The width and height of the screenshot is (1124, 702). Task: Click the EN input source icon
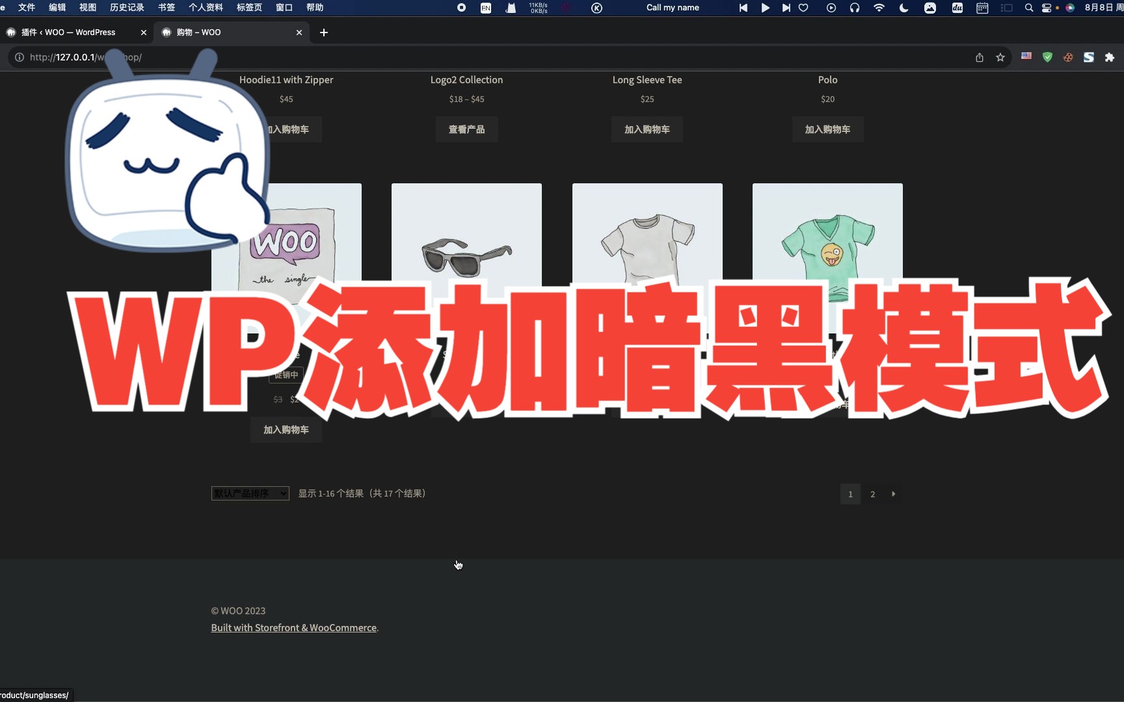(x=486, y=8)
